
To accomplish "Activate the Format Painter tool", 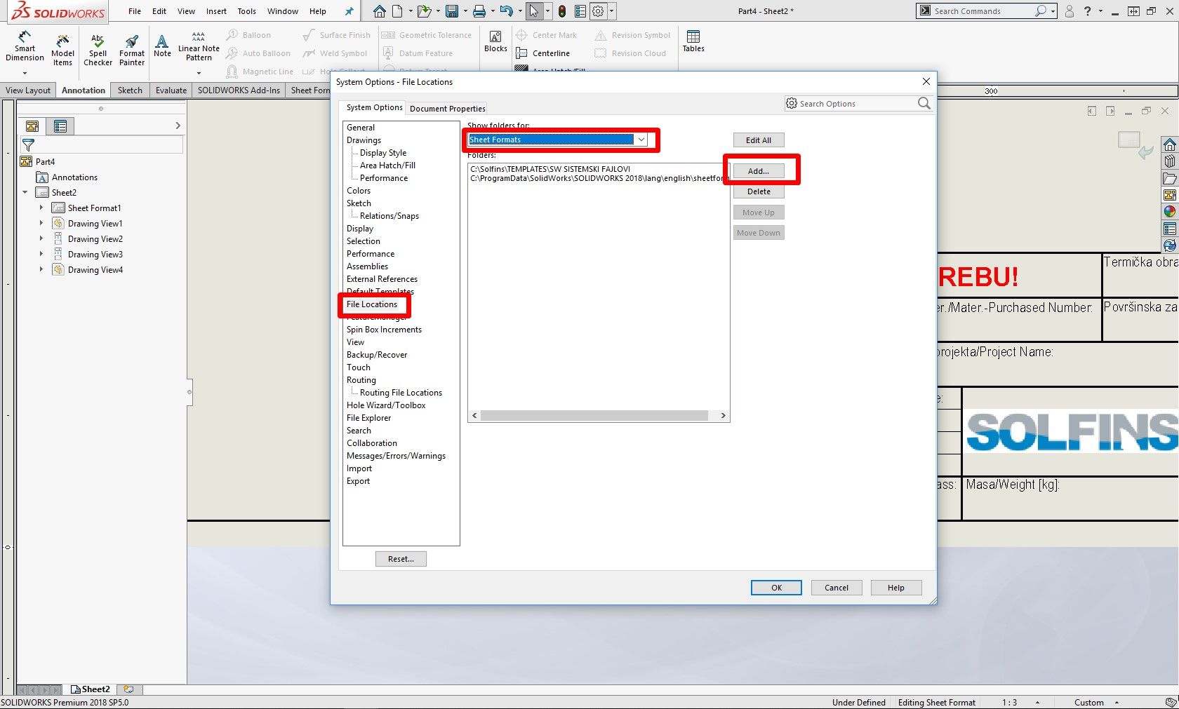I will click(x=132, y=49).
